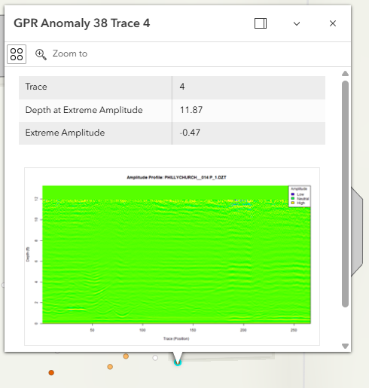
Task: Click the scrollbar down arrow
Action: tap(345, 346)
